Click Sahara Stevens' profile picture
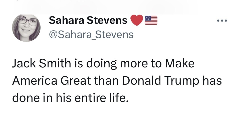233x118 pixels. 26,28
